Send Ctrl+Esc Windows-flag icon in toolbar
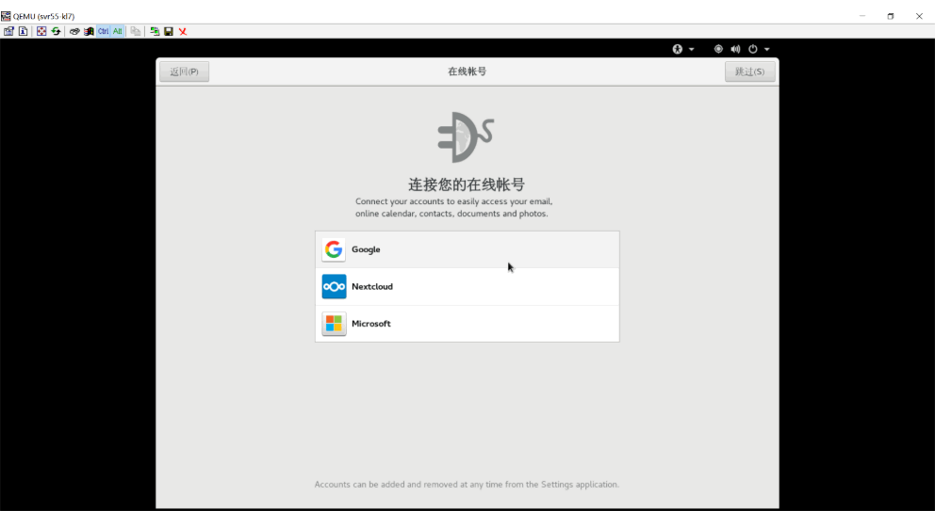The height and width of the screenshot is (511, 935). coord(89,31)
